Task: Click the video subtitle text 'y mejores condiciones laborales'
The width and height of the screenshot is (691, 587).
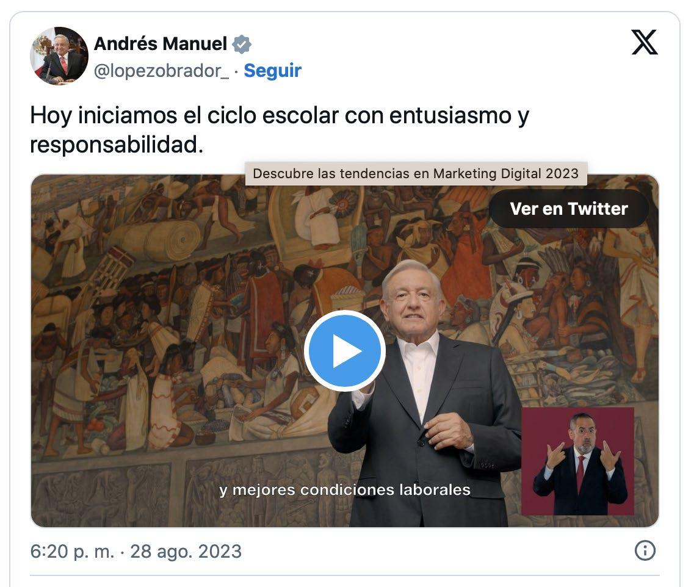Action: (345, 490)
